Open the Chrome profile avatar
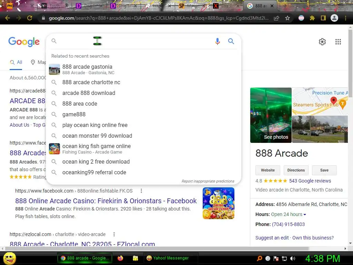This screenshot has height=265, width=353. point(334,18)
